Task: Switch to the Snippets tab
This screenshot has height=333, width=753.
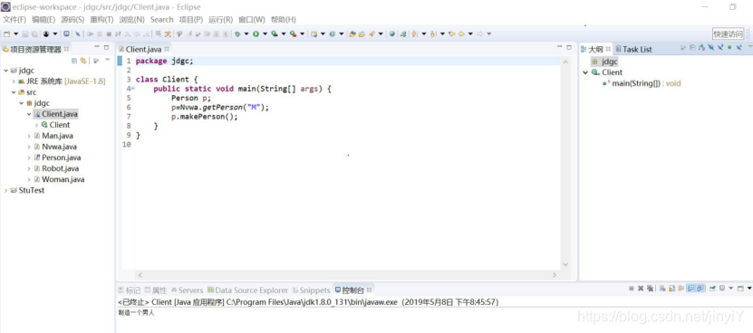Action: (311, 290)
